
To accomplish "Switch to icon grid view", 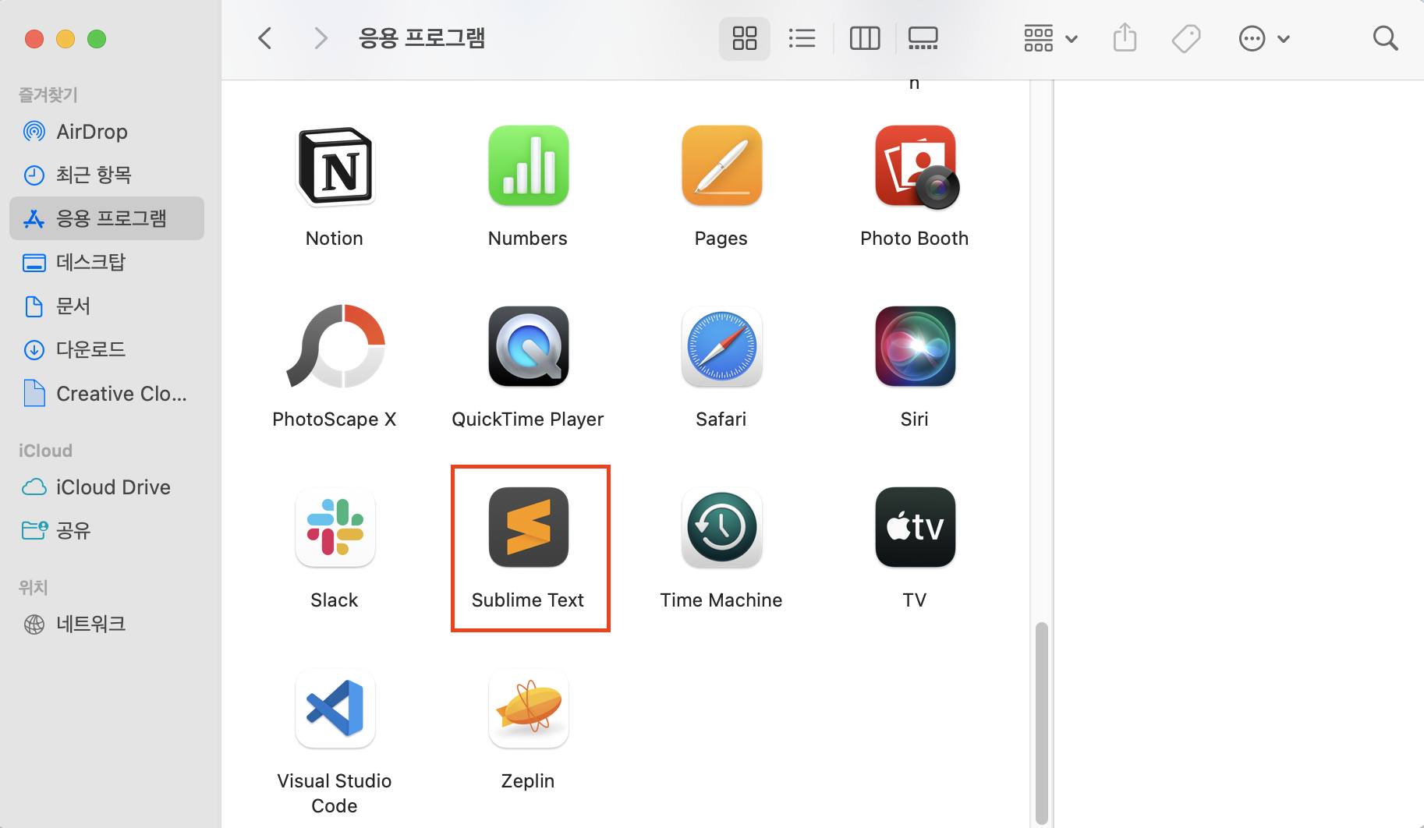I will [x=745, y=38].
